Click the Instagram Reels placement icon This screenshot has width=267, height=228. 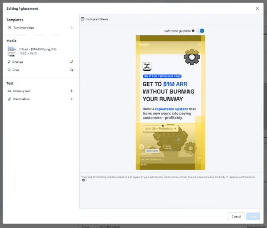(x=83, y=19)
